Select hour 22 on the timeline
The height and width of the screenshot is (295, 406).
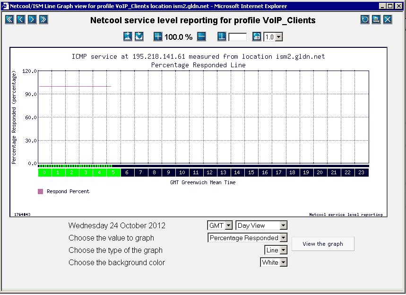(x=347, y=172)
